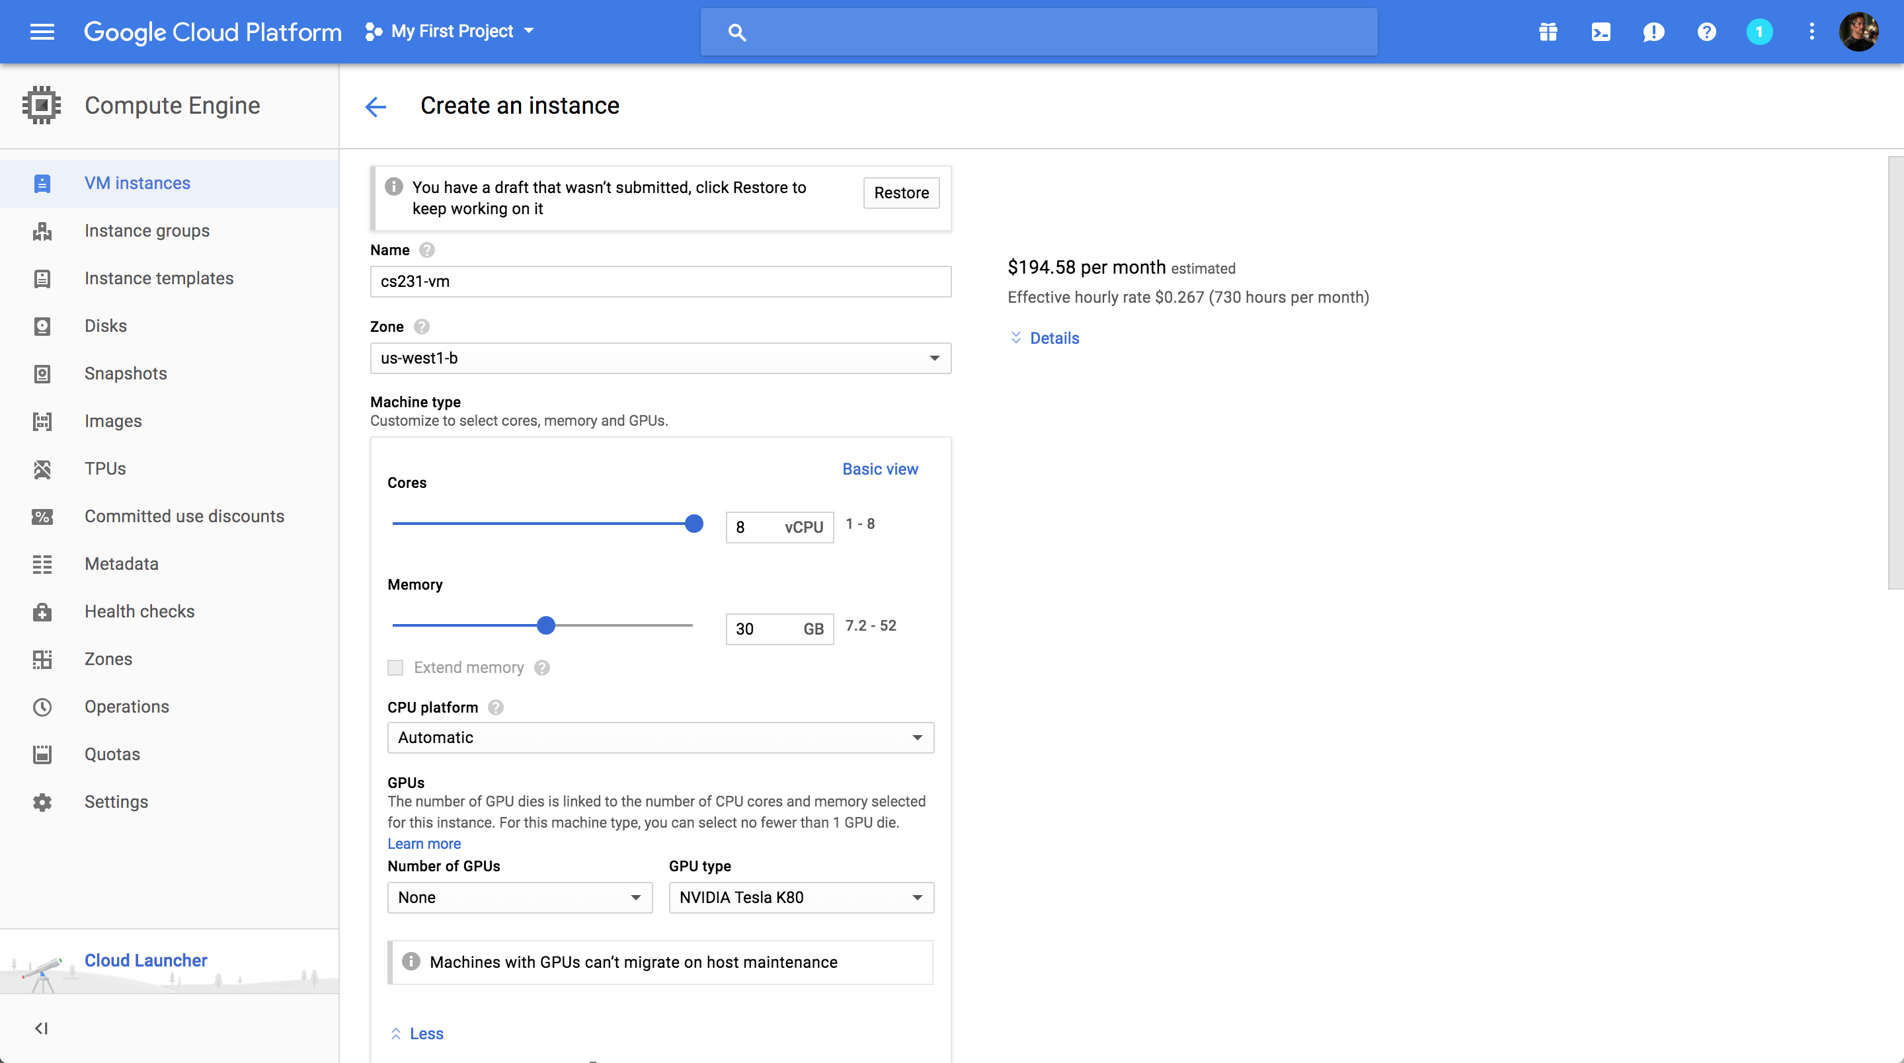Click the VM instances sidebar icon

(x=42, y=183)
